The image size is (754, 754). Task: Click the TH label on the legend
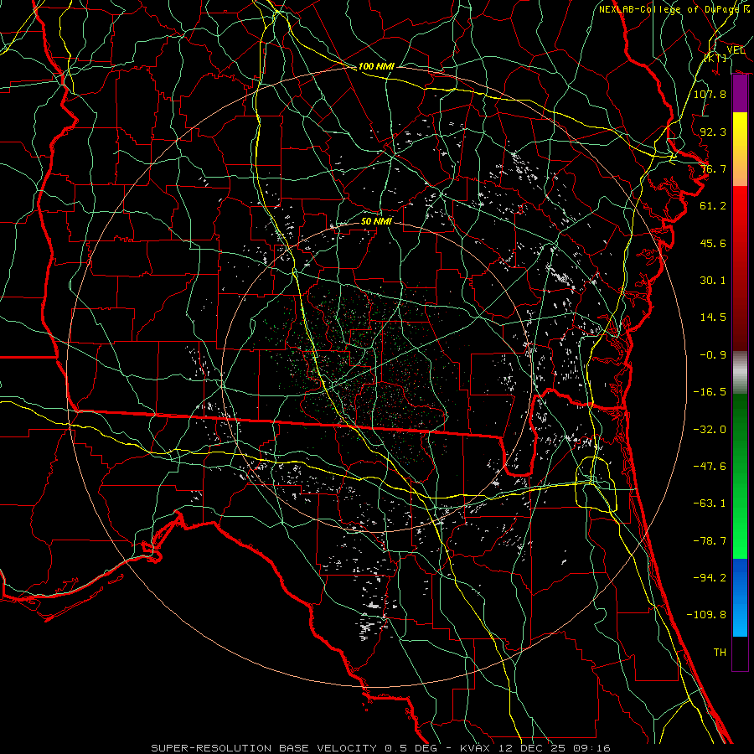(720, 653)
